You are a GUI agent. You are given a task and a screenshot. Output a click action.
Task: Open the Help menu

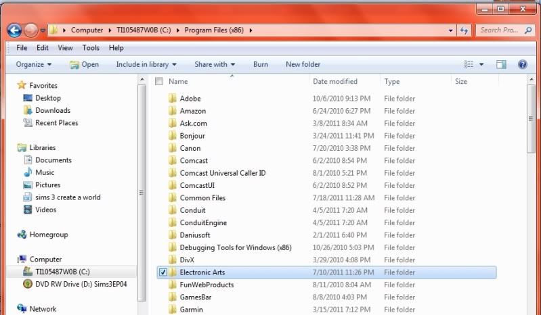[116, 48]
